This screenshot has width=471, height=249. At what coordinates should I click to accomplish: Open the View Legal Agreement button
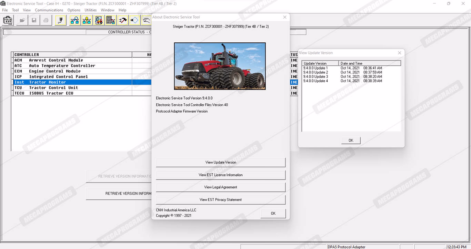(x=221, y=187)
